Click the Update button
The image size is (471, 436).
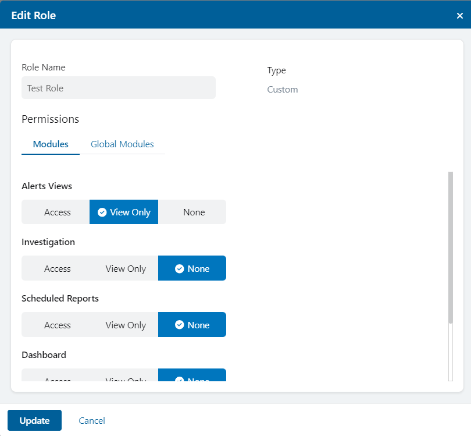coord(34,420)
